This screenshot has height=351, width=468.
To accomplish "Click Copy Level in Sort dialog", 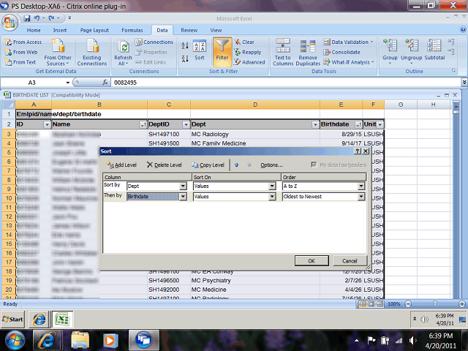I will [x=208, y=165].
